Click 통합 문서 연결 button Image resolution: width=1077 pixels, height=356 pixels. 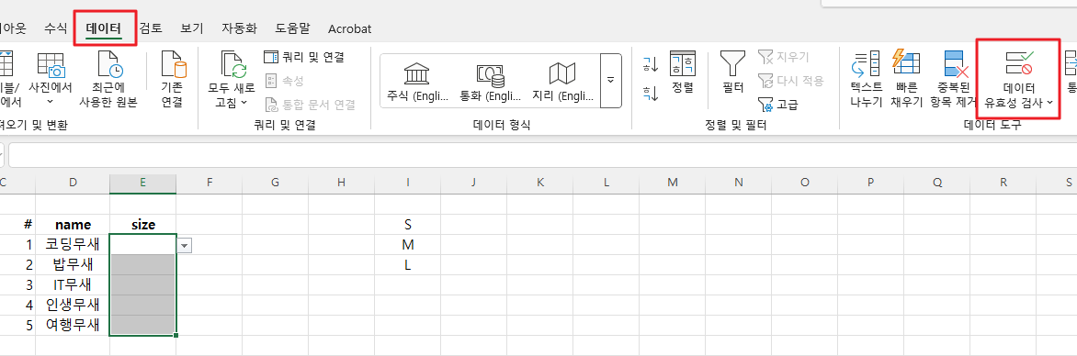click(x=311, y=105)
